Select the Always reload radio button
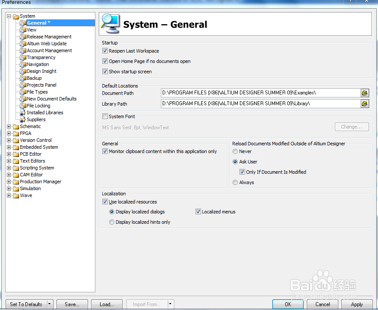This screenshot has height=310, width=378. (235, 182)
